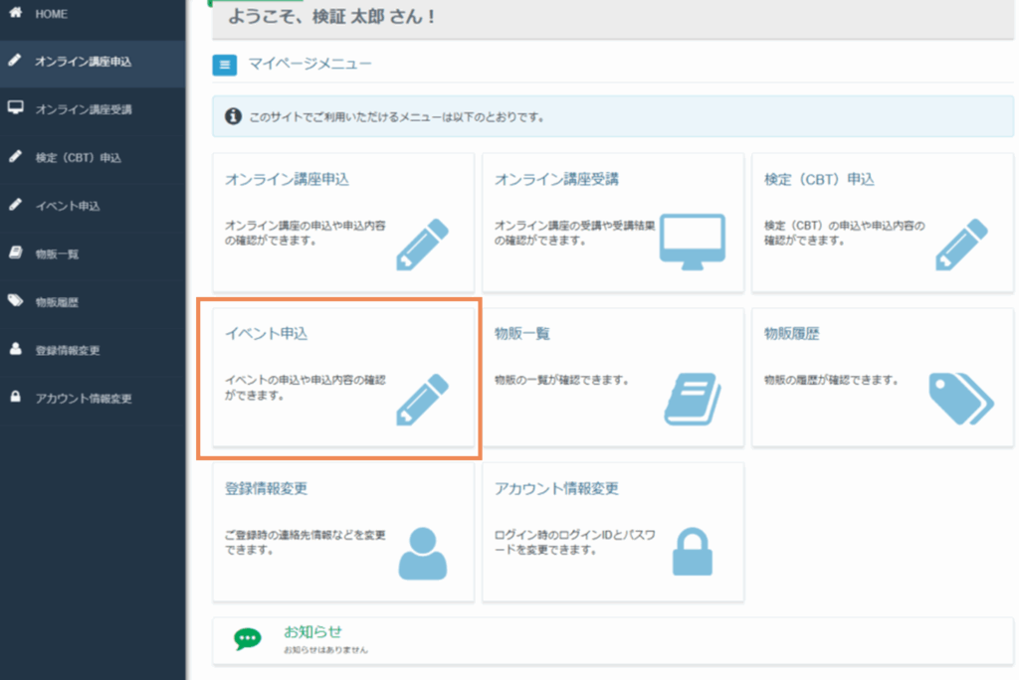The height and width of the screenshot is (680, 1019).
Task: Click the blue マイページメニュー list icon
Action: point(225,66)
